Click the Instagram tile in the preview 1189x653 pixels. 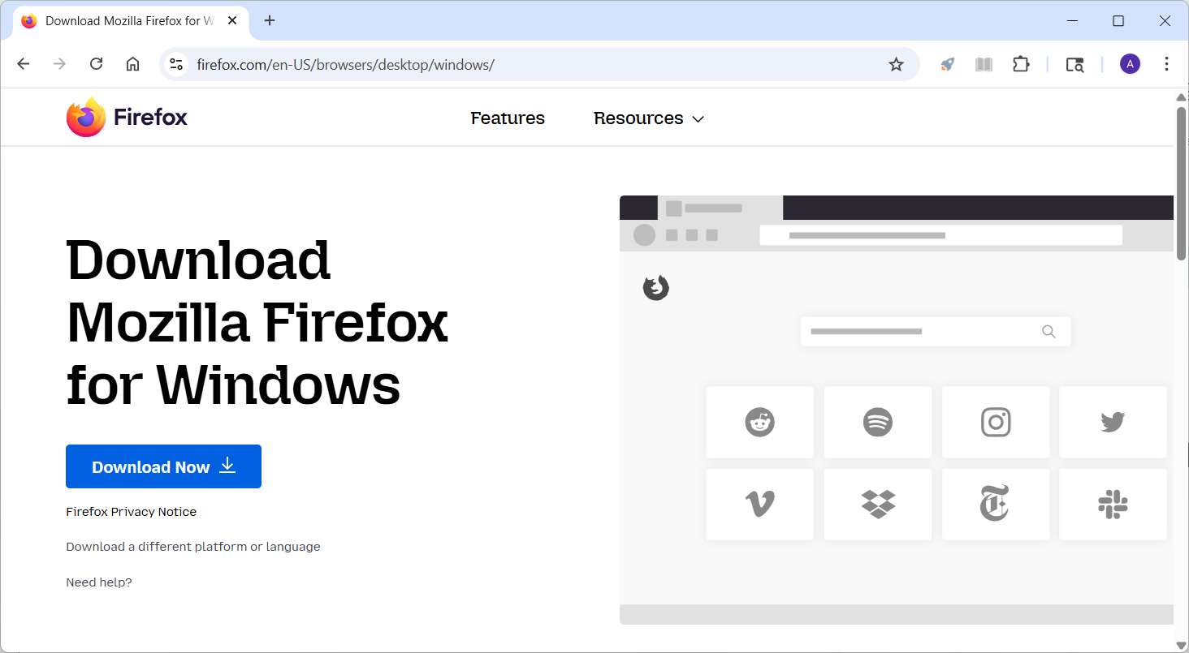pyautogui.click(x=996, y=422)
